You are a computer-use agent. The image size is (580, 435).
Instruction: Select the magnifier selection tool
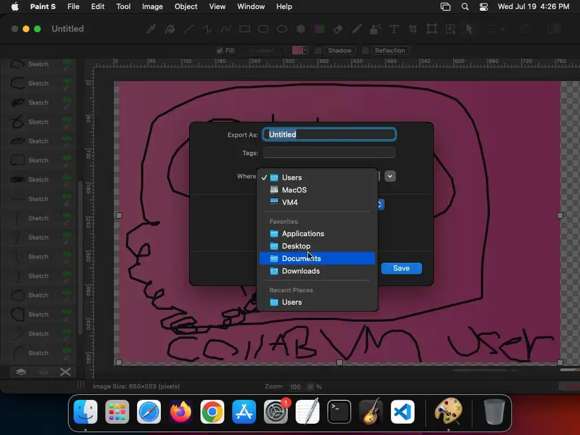pos(450,29)
